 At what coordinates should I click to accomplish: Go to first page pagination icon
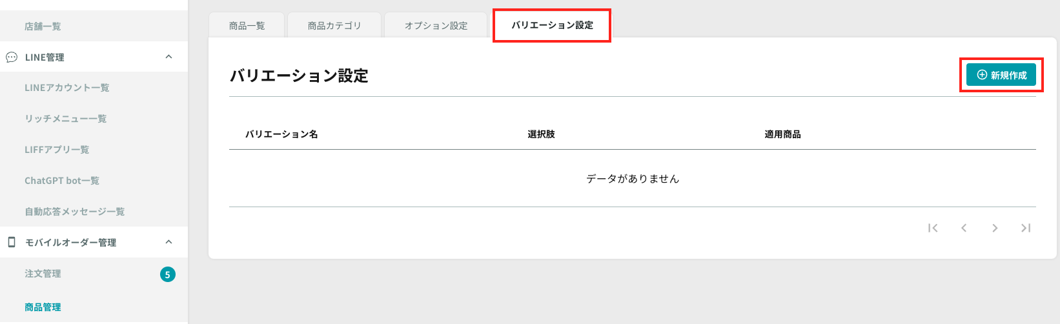click(x=933, y=228)
